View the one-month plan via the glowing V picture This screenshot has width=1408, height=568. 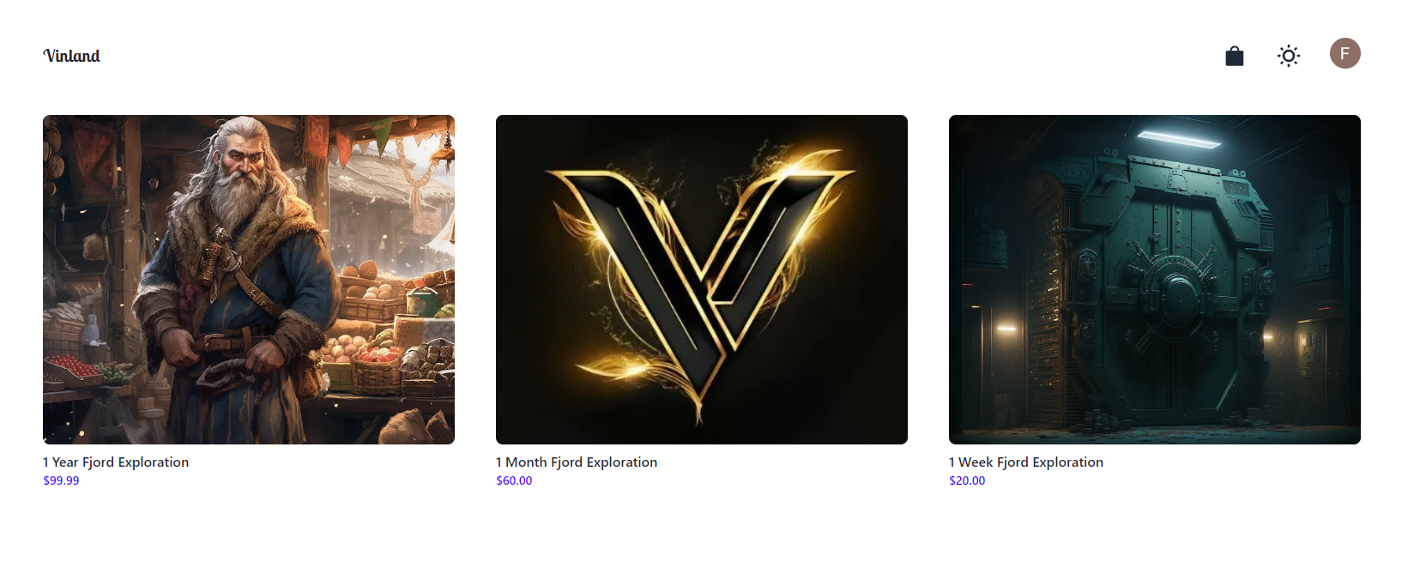pos(702,280)
